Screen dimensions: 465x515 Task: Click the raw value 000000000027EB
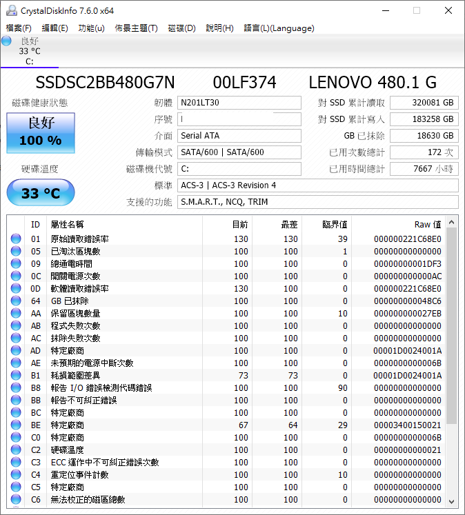(x=408, y=313)
